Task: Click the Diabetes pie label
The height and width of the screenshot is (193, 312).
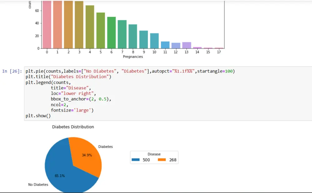Action: tap(105, 146)
